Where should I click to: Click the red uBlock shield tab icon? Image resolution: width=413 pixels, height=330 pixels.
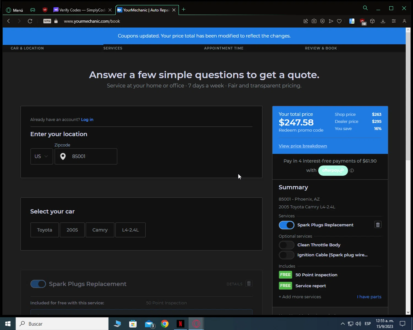[45, 10]
